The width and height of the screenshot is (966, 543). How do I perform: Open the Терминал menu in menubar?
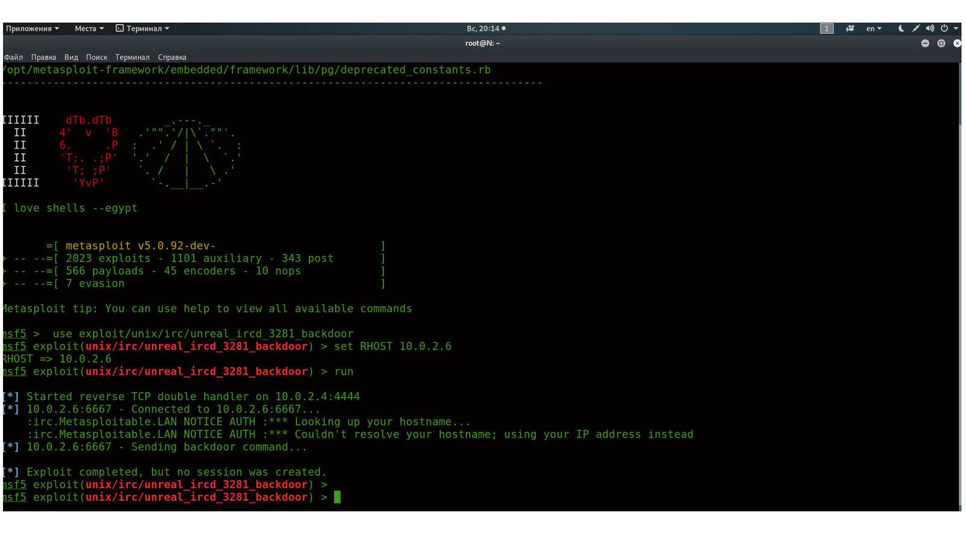tap(132, 57)
